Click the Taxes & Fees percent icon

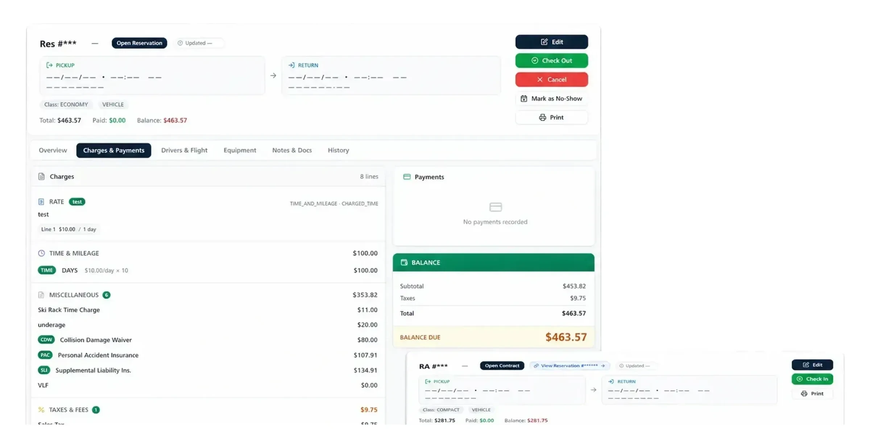(x=41, y=410)
